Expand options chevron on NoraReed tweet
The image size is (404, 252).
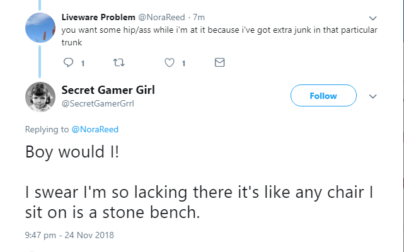point(373,18)
